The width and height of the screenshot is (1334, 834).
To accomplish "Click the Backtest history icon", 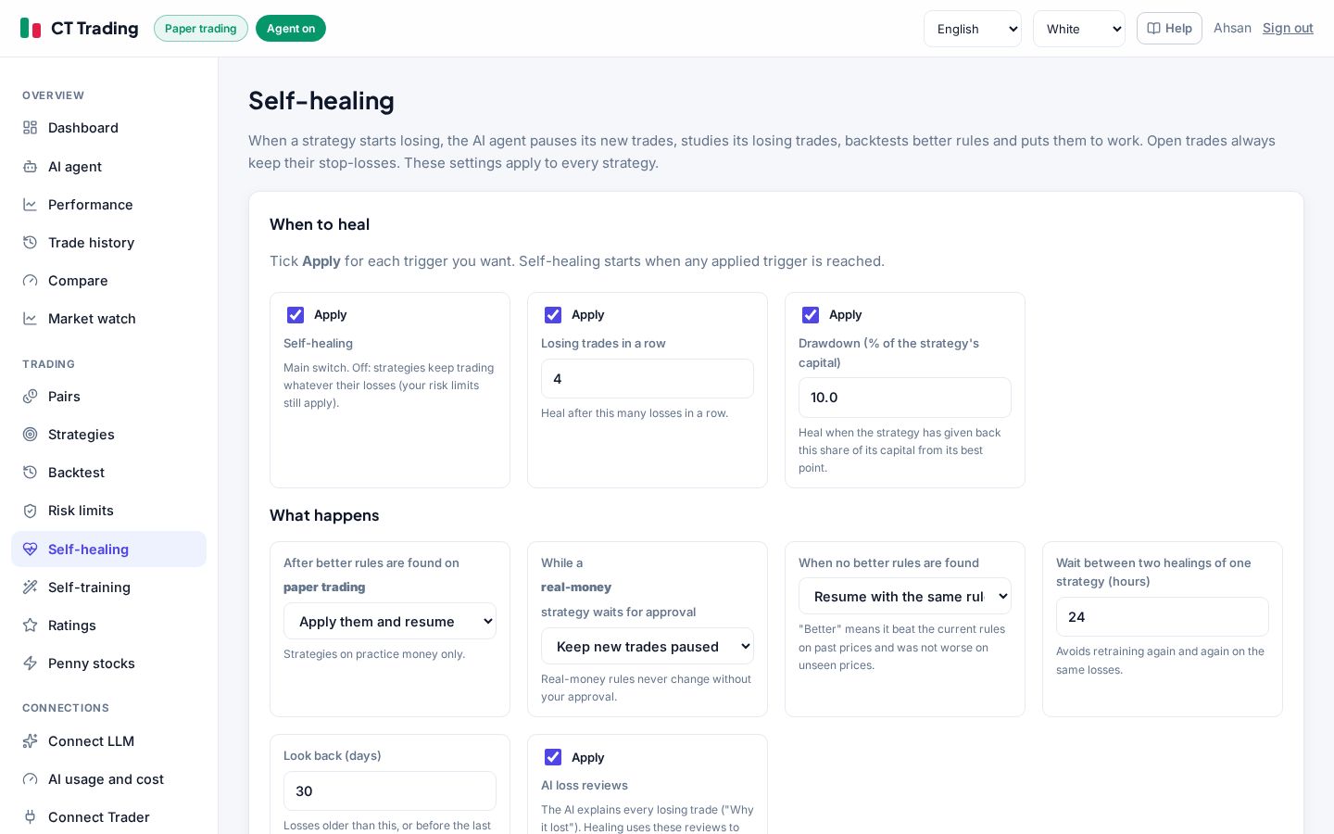I will [x=30, y=473].
